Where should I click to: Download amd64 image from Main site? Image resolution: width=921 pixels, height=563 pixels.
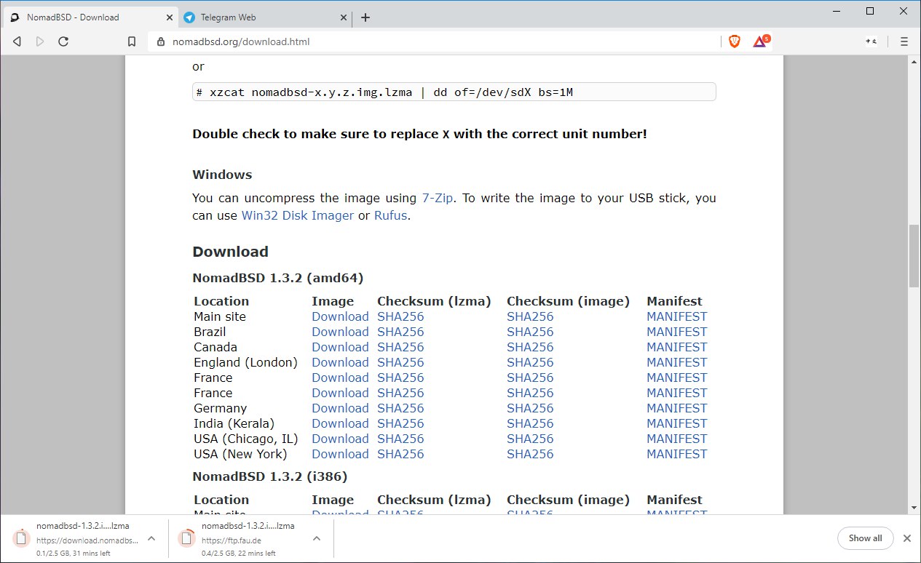tap(340, 316)
